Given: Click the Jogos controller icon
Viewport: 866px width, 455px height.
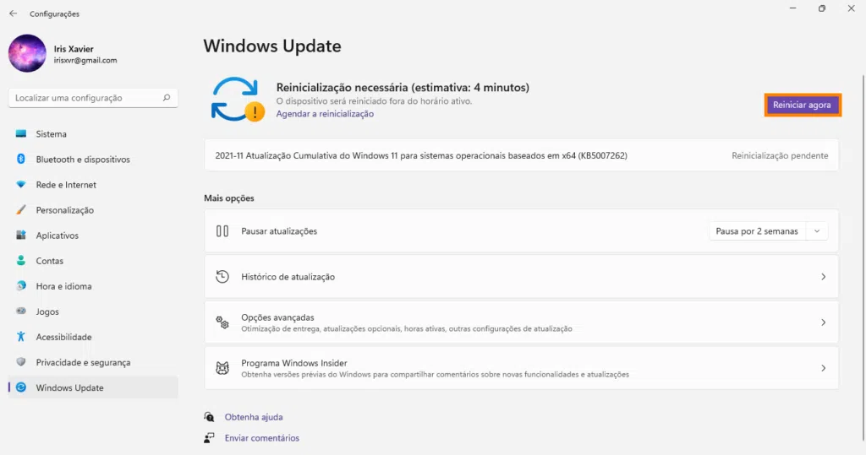Looking at the screenshot, I should [21, 311].
